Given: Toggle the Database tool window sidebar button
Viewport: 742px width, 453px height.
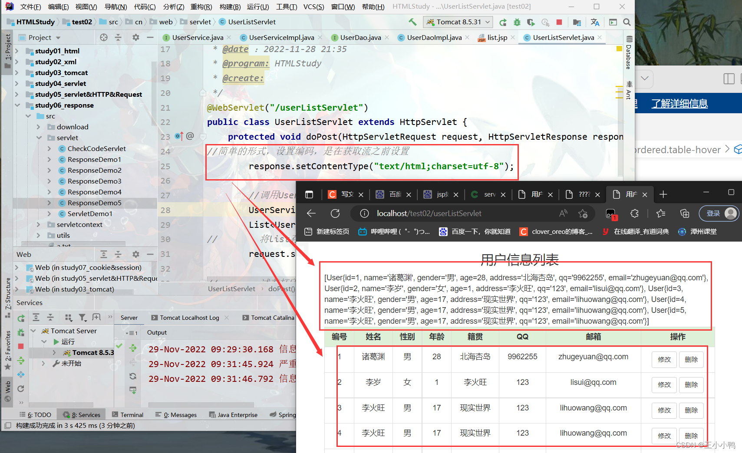Looking at the screenshot, I should (x=629, y=52).
